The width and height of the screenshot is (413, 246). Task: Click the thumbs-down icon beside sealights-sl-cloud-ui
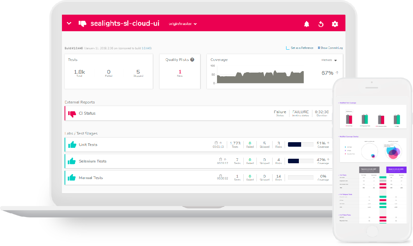coord(82,24)
